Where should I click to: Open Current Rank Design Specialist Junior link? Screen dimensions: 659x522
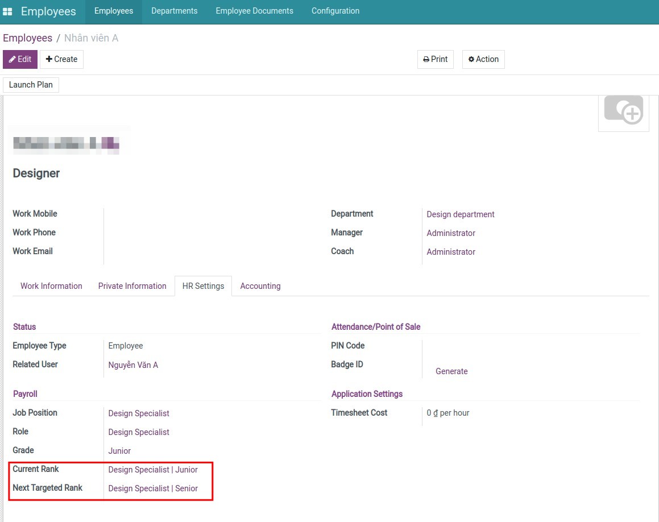[154, 470]
